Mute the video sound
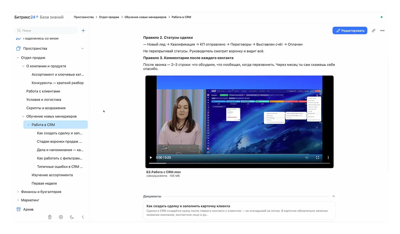Viewport: 400px width, 234px height. point(307,157)
